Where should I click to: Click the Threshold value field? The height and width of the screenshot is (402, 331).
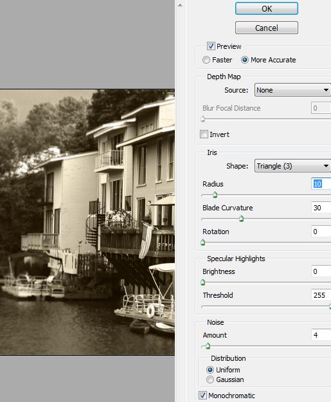321,295
